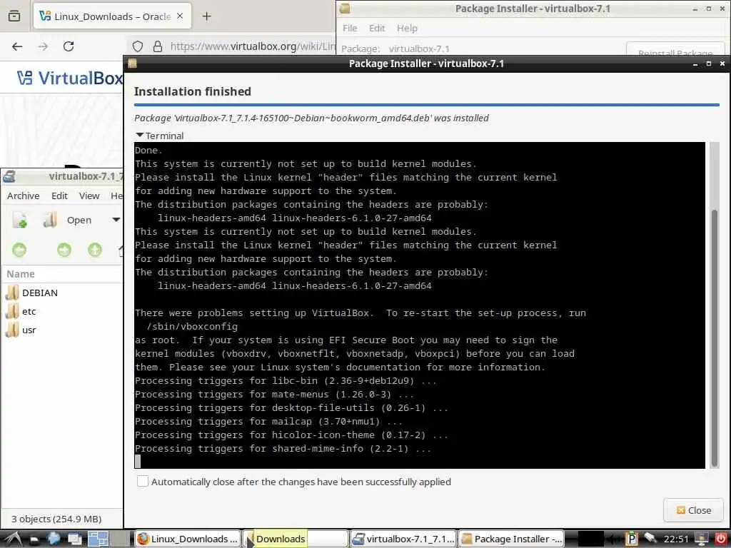Open the Archive menu in archive manager
Viewport: 731px width, 548px height.
(24, 196)
